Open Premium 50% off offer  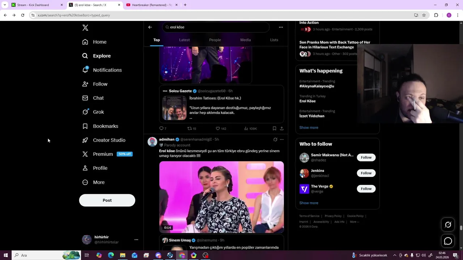tap(107, 154)
